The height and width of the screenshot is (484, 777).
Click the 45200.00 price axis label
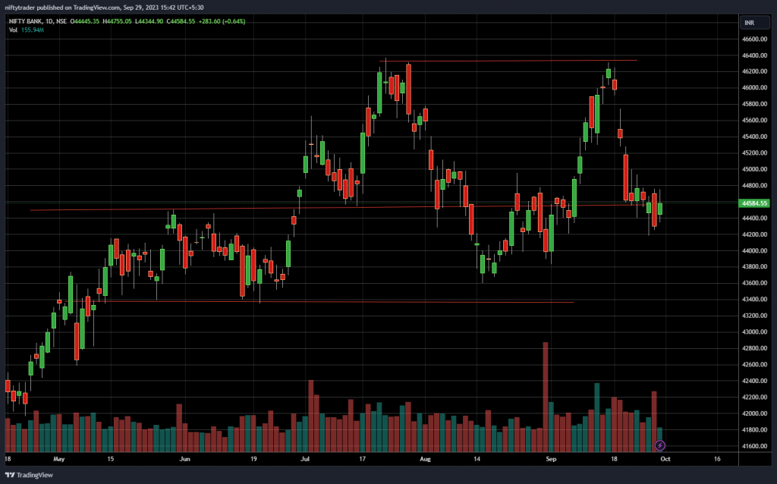click(x=755, y=153)
